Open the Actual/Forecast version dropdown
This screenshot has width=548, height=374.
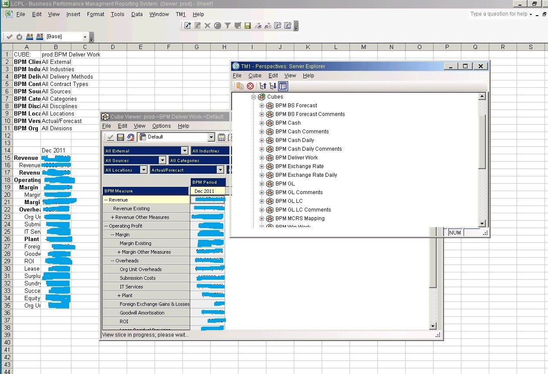[x=220, y=170]
